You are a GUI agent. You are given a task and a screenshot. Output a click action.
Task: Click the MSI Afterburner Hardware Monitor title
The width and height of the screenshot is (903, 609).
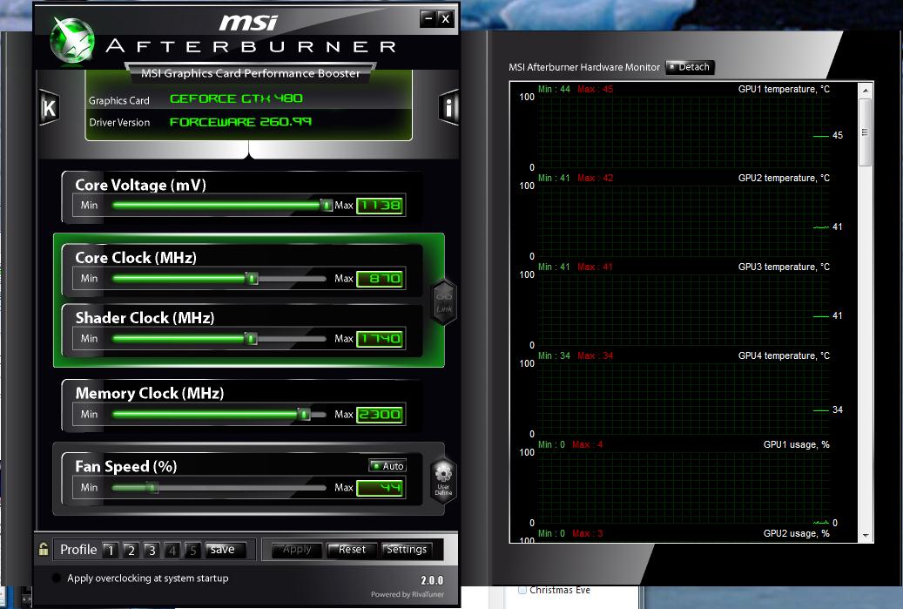[584, 67]
